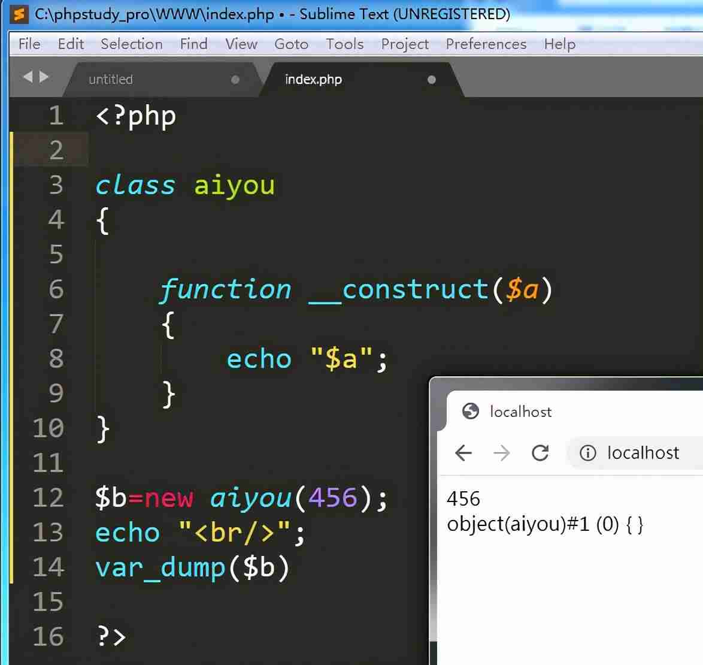The image size is (703, 665).
Task: Open the Tools menu
Action: pyautogui.click(x=344, y=44)
